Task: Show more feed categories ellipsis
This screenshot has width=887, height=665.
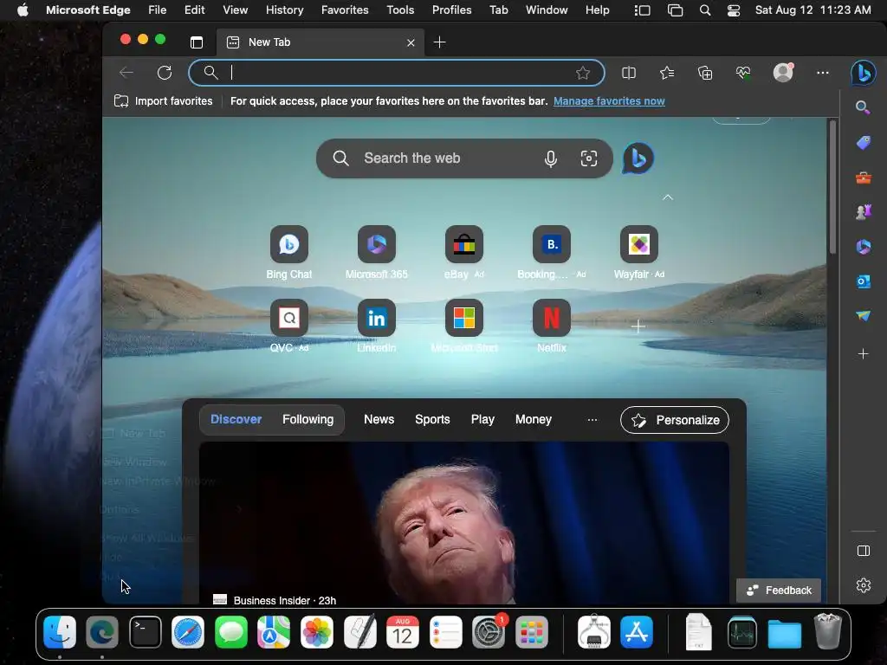Action: point(592,420)
